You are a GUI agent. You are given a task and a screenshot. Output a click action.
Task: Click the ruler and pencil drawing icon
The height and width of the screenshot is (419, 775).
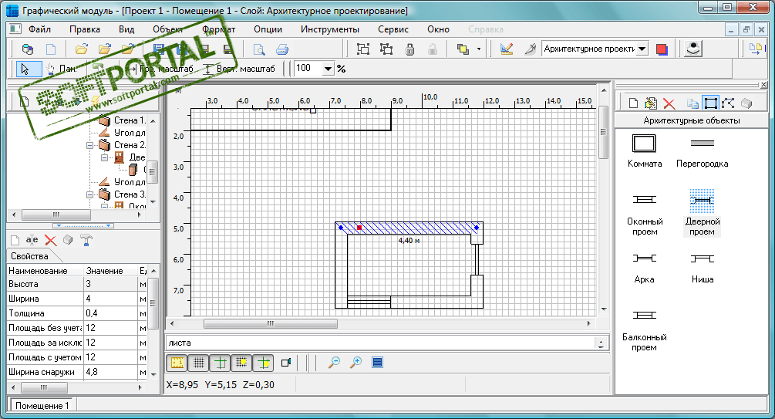pos(506,49)
